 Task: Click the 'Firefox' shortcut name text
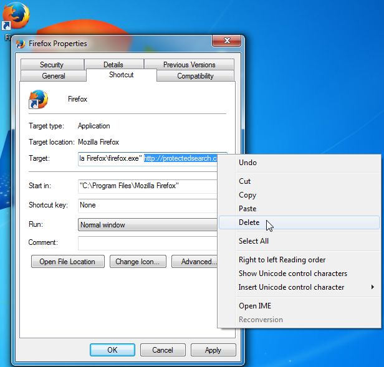[x=77, y=99]
